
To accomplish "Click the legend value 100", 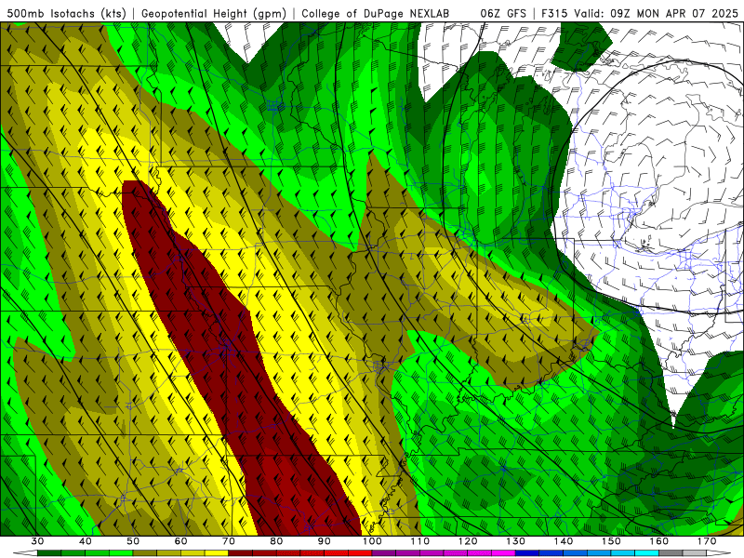I will pyautogui.click(x=372, y=541).
